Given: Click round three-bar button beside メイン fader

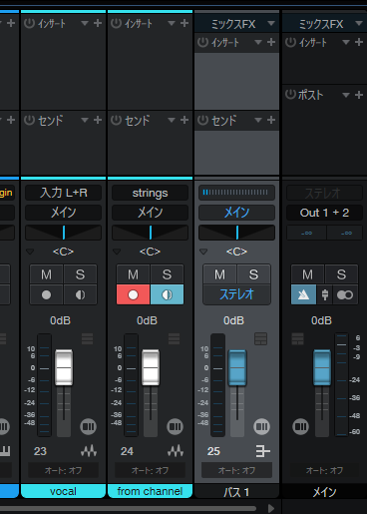Looking at the screenshot, I should (300, 426).
